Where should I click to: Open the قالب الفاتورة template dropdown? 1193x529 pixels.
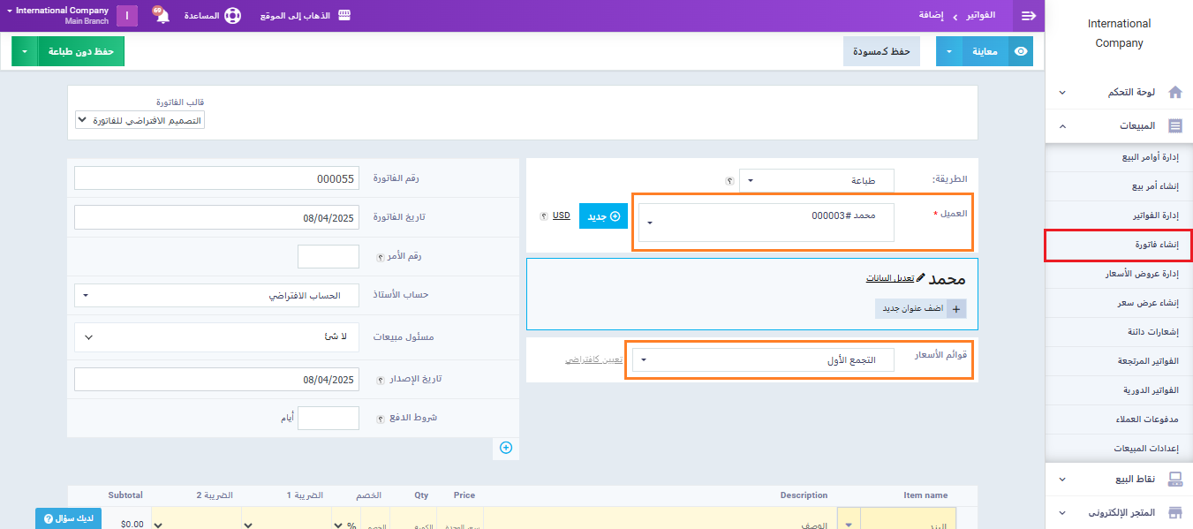(140, 120)
